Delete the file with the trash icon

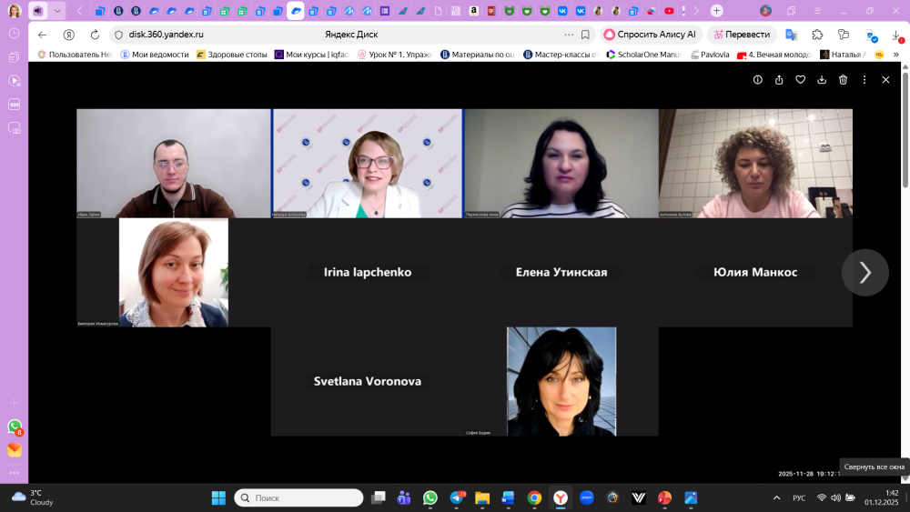(843, 80)
